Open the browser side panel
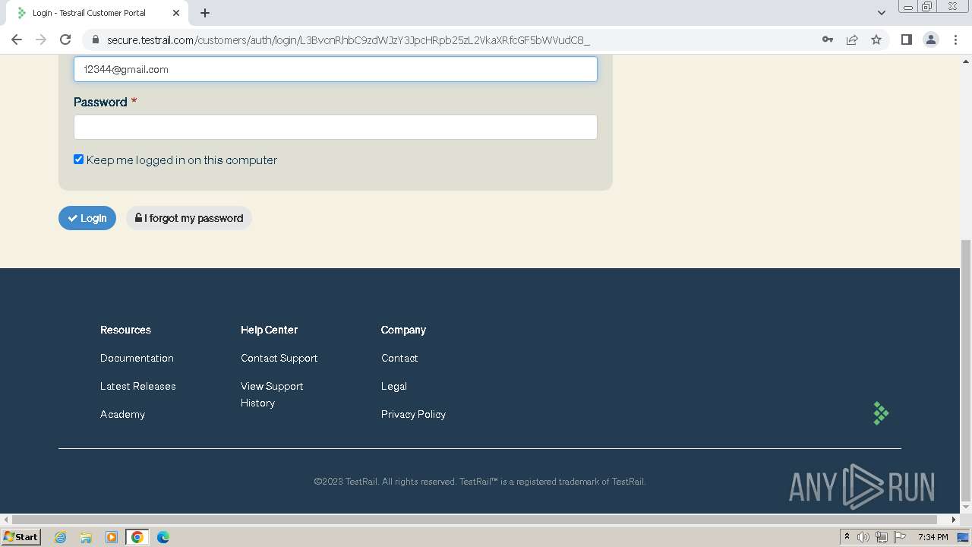Viewport: 972px width, 547px height. (906, 40)
